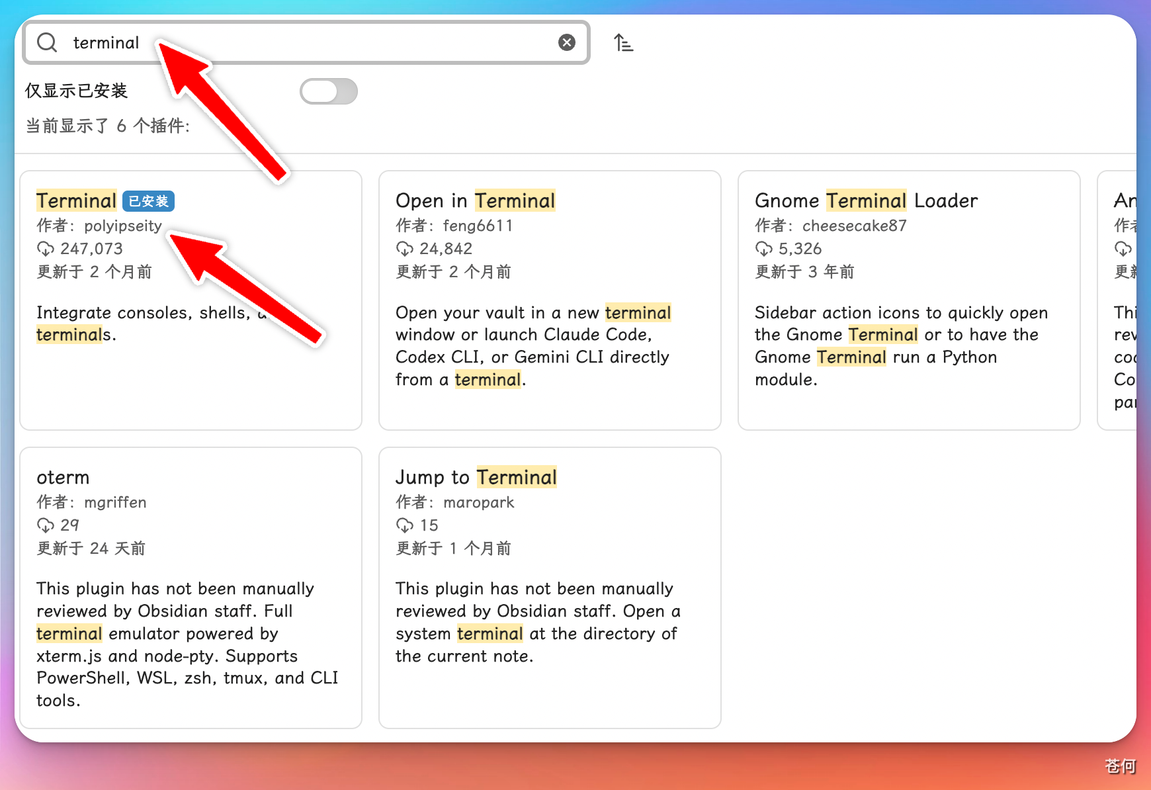This screenshot has height=790, width=1151.
Task: Open the sort order options
Action: (623, 43)
